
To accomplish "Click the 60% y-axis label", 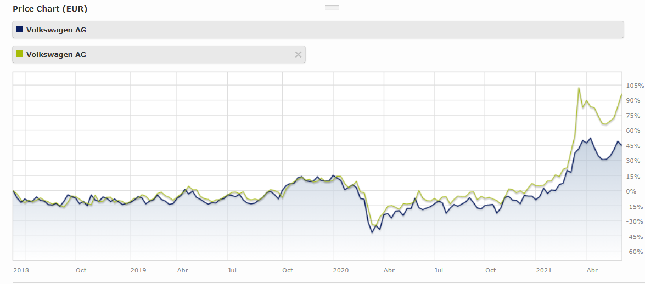I will [634, 130].
